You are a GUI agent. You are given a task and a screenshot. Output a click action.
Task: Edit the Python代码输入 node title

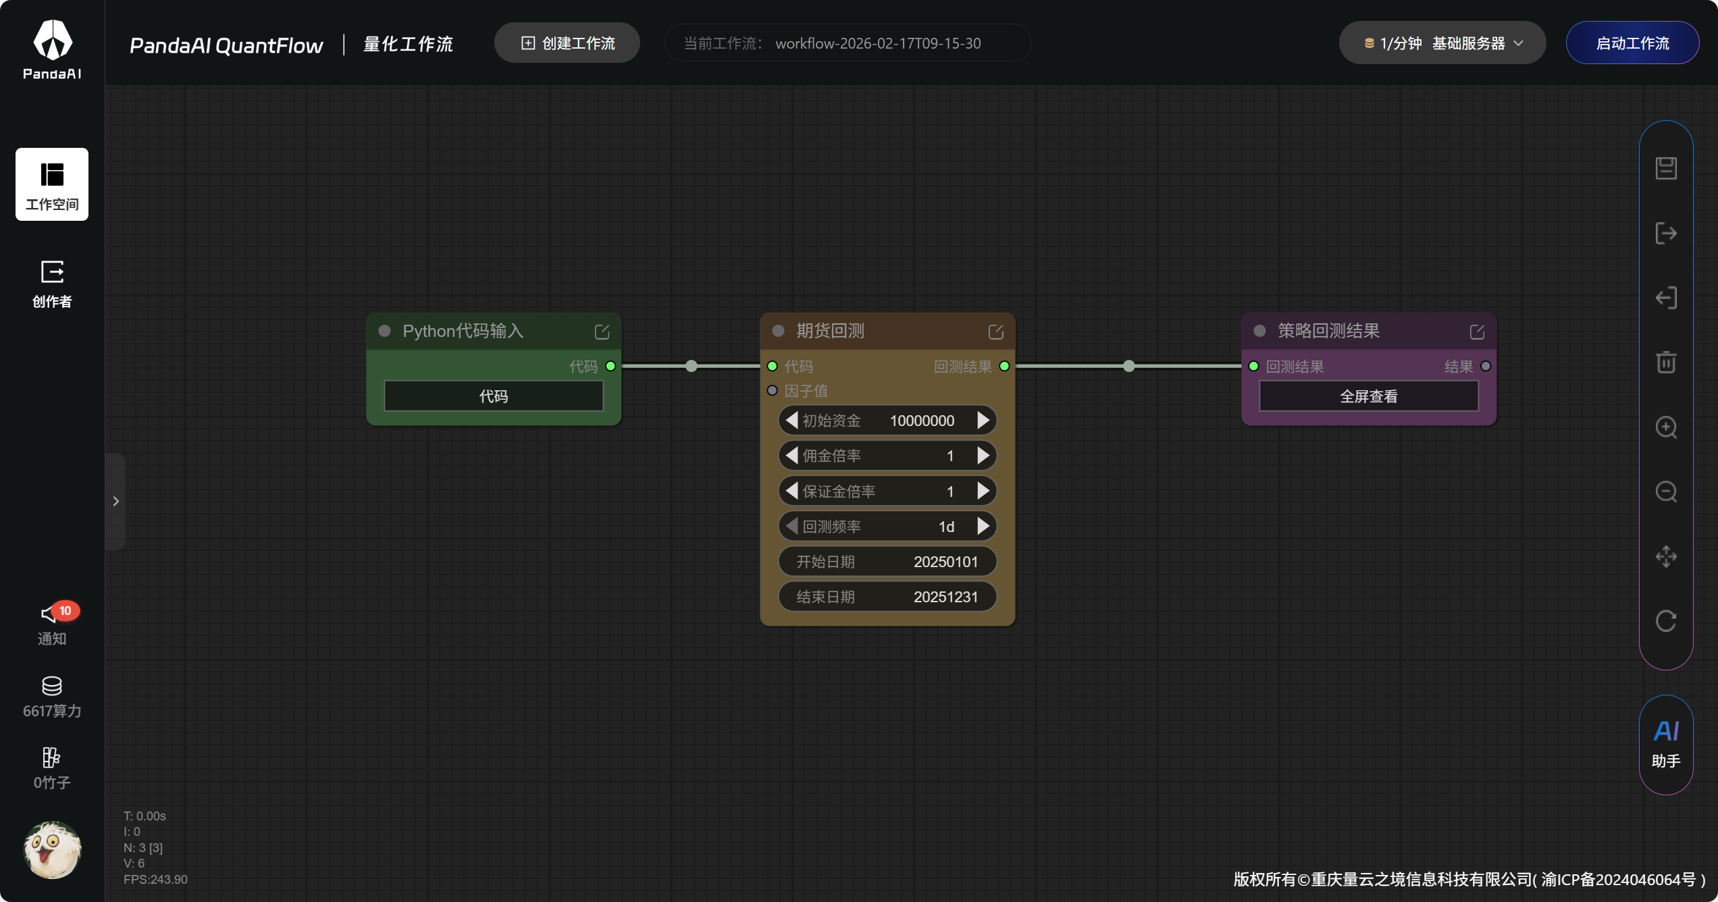click(602, 331)
